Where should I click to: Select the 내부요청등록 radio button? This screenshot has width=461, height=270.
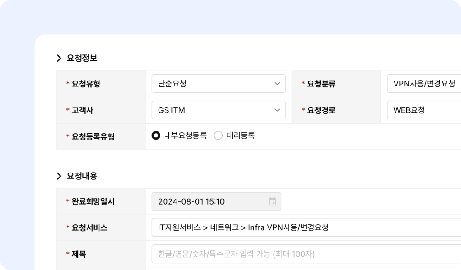point(156,135)
